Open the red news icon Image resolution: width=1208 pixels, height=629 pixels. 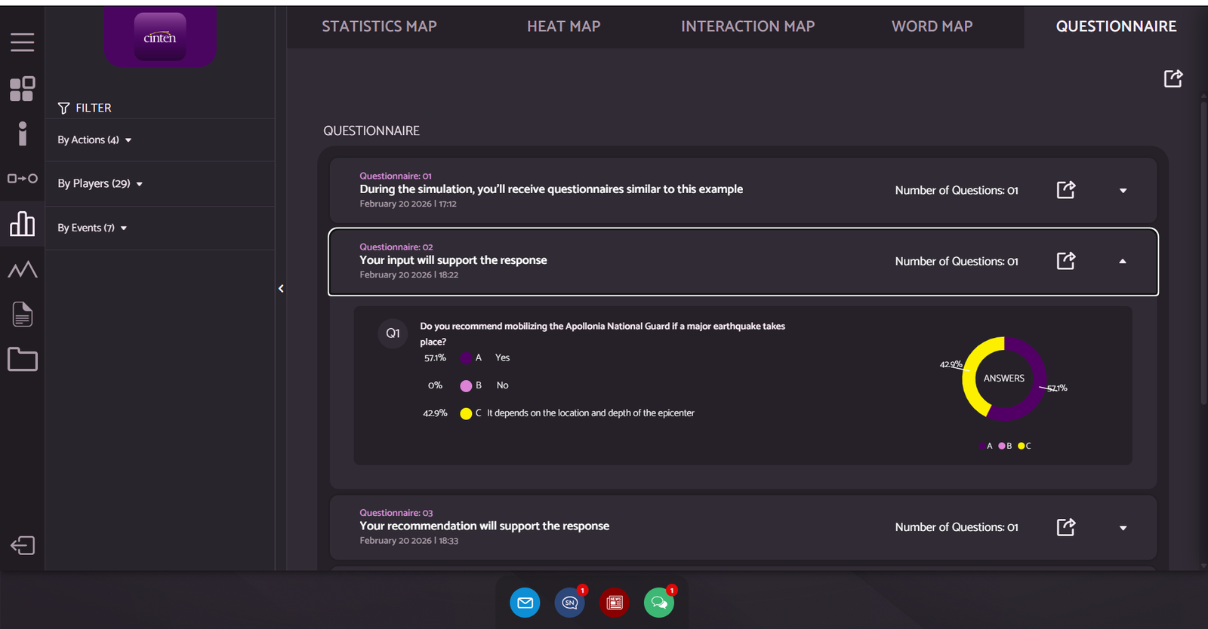tap(615, 603)
